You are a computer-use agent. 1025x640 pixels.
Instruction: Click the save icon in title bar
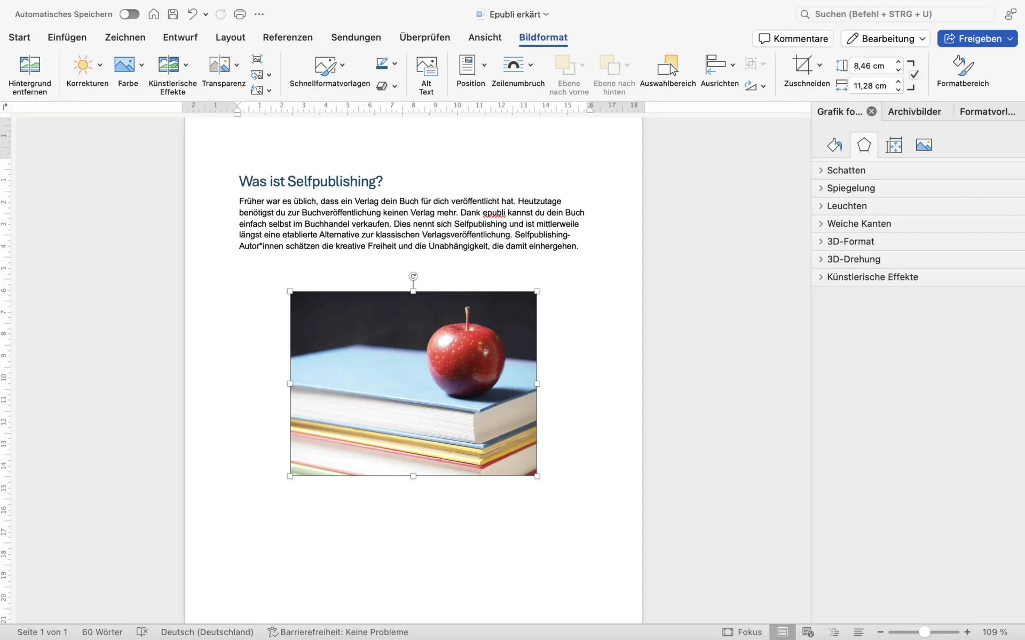click(173, 14)
